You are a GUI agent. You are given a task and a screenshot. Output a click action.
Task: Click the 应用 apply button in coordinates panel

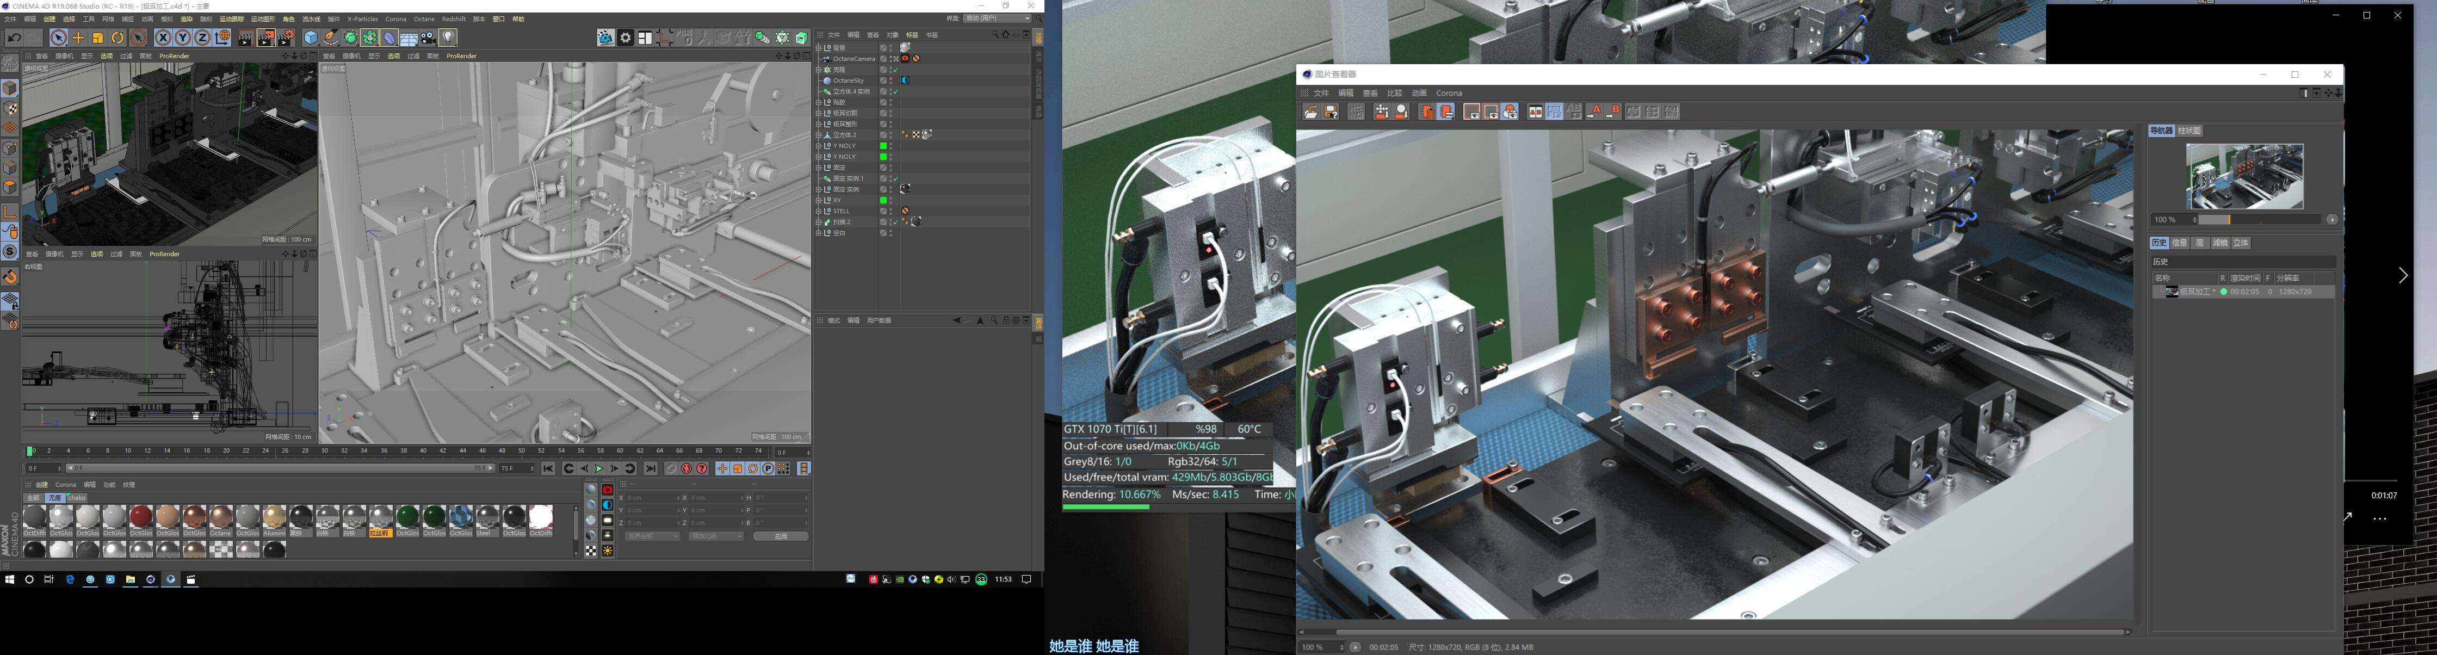781,536
